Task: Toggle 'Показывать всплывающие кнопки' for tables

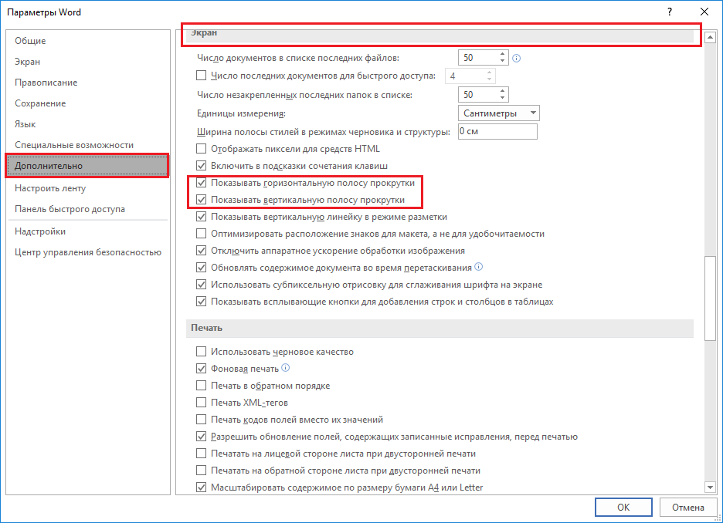Action: tap(201, 302)
